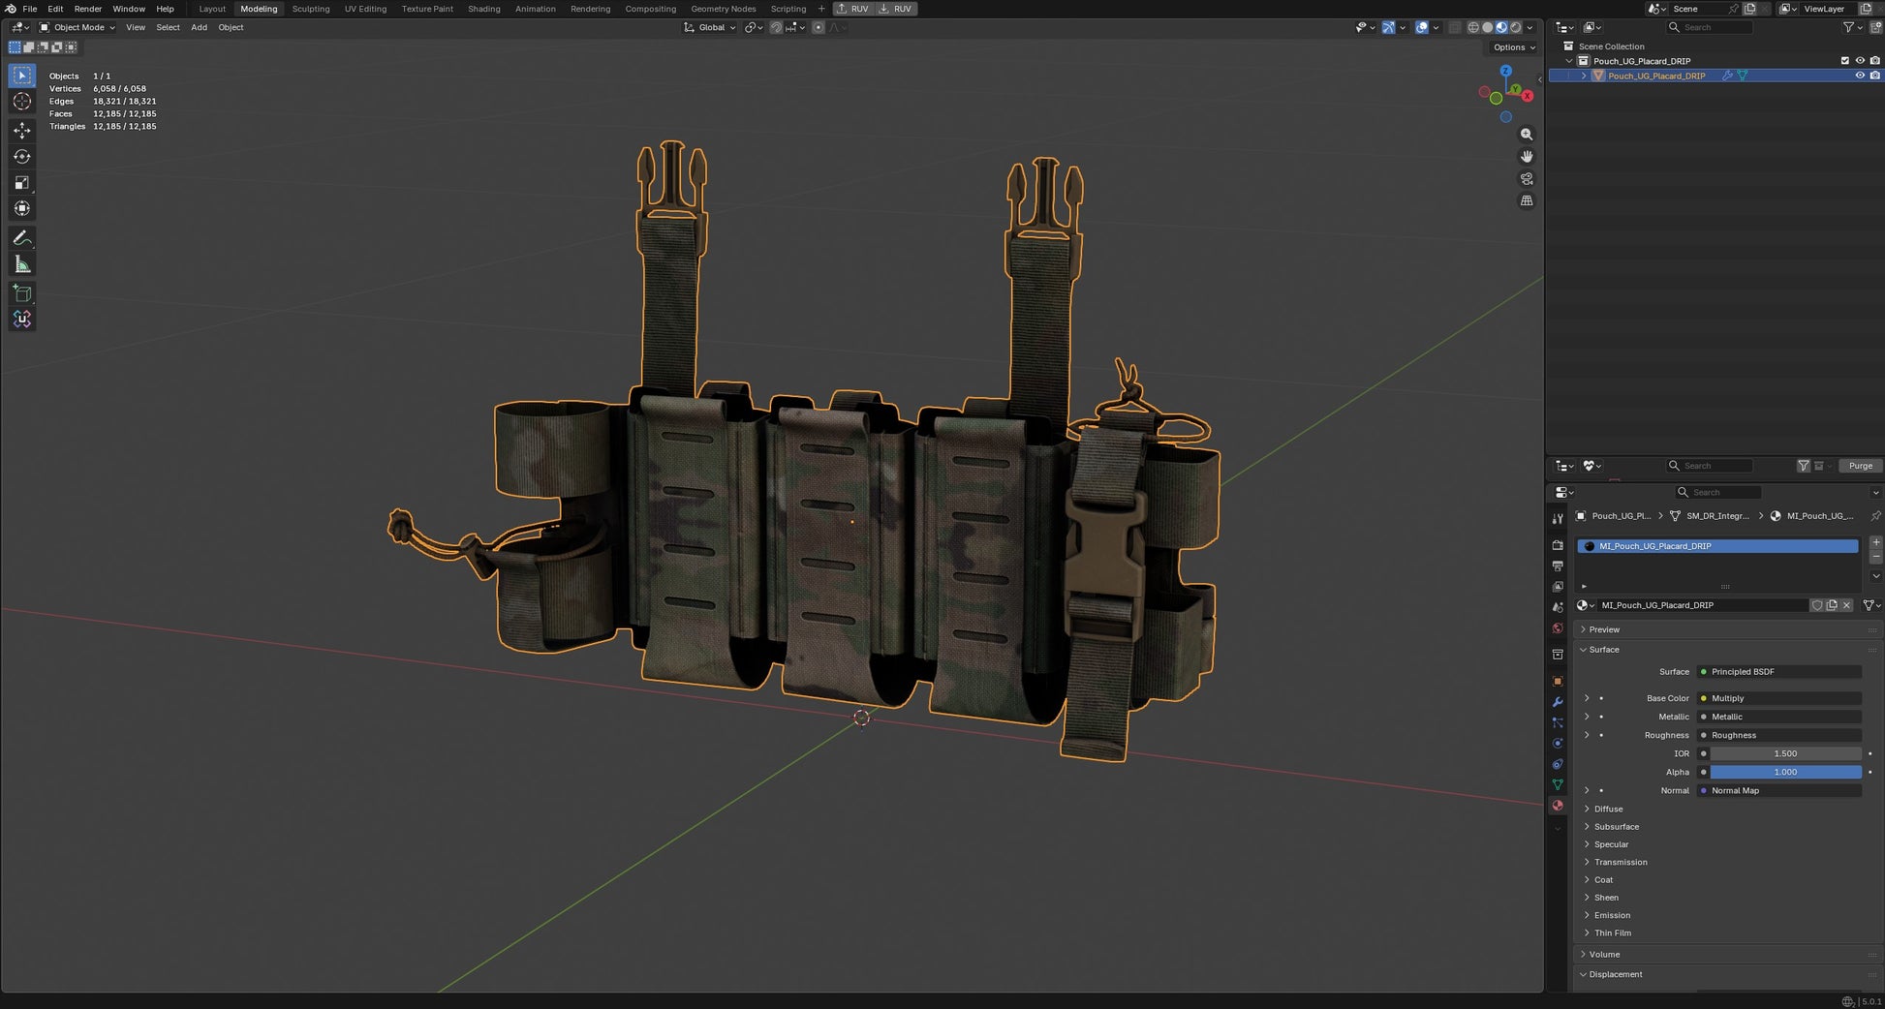Viewport: 1885px width, 1009px height.
Task: Uncheck the Pouch_UG_Placard_DRIP collection checkbox
Action: point(1844,61)
